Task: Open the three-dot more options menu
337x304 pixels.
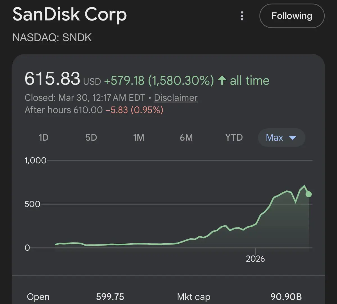Action: coord(242,16)
